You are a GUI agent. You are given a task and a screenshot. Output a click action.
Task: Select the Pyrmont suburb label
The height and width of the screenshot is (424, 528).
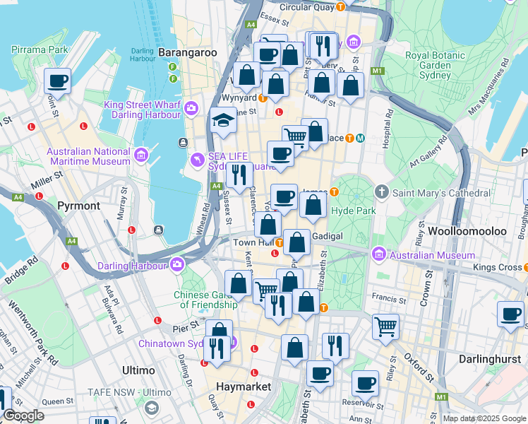click(79, 206)
